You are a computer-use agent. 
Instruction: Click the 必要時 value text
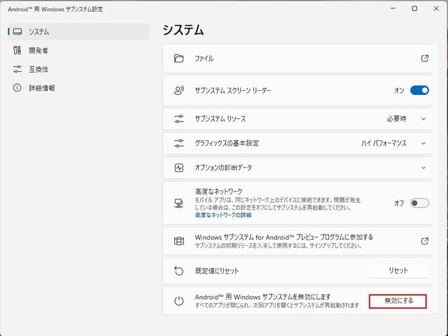397,119
